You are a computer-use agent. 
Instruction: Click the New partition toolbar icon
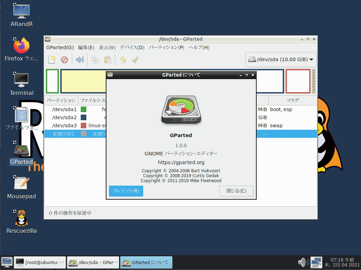coord(52,60)
